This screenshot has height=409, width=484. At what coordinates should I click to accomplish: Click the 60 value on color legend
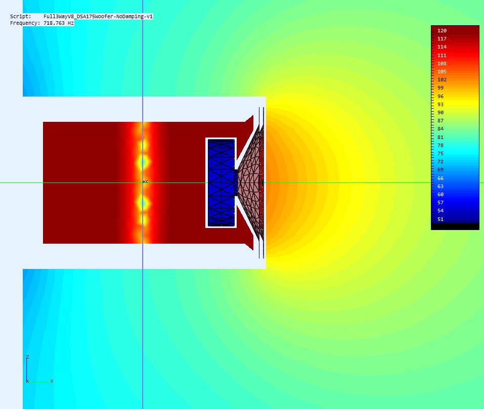coord(441,194)
